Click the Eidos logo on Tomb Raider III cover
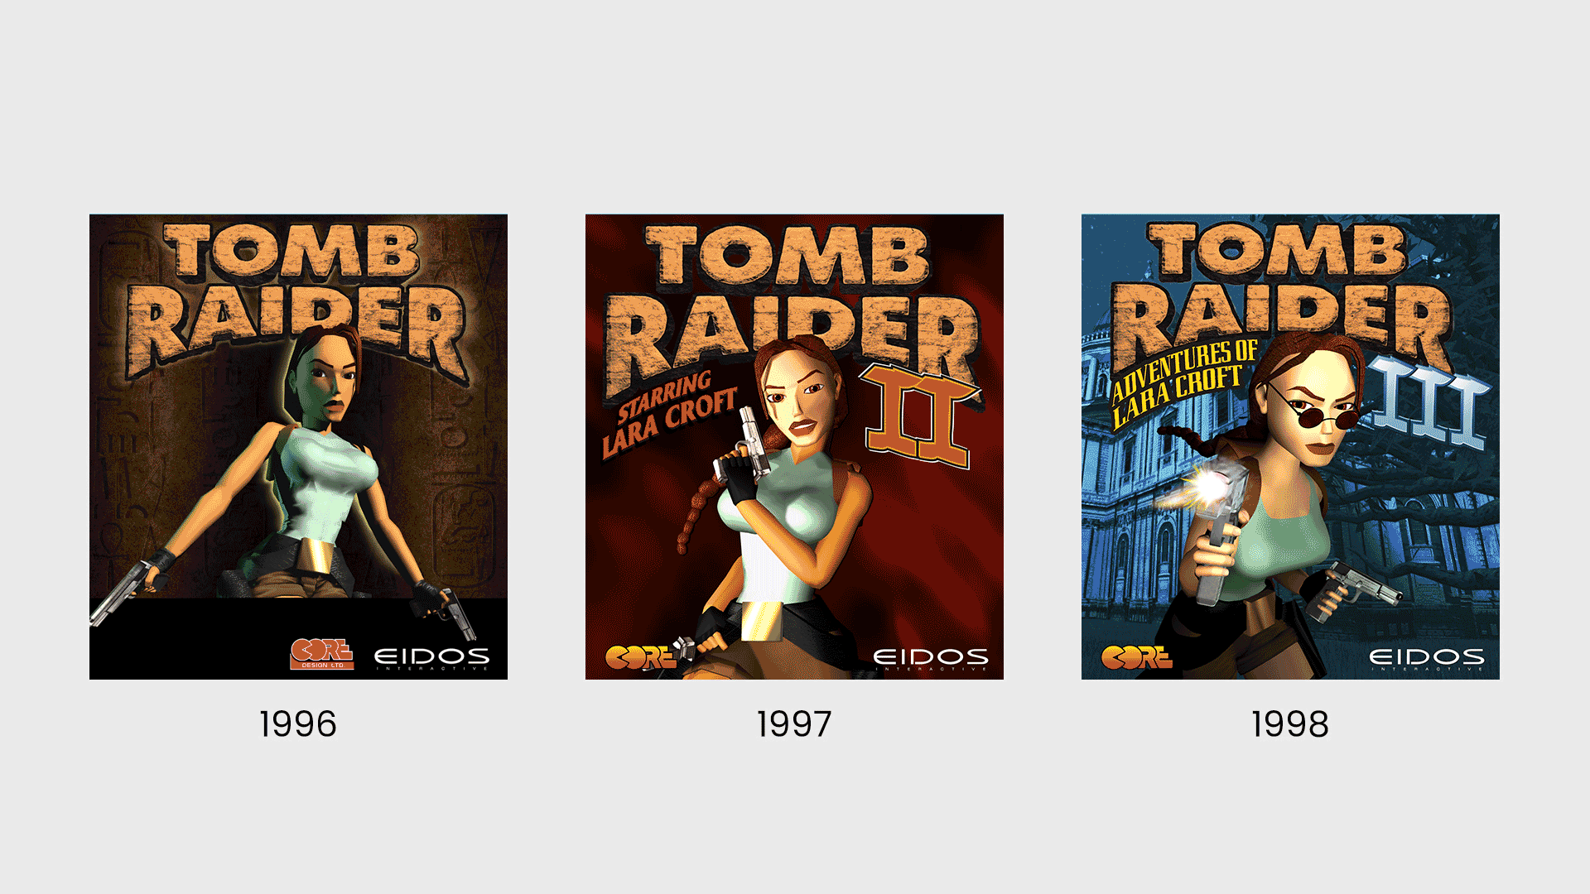Screen dimensions: 1590x894 [1427, 659]
